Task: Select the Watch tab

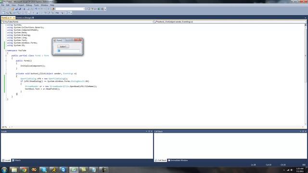Action: point(16,160)
